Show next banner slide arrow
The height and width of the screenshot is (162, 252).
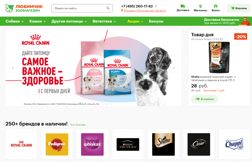pos(174,68)
